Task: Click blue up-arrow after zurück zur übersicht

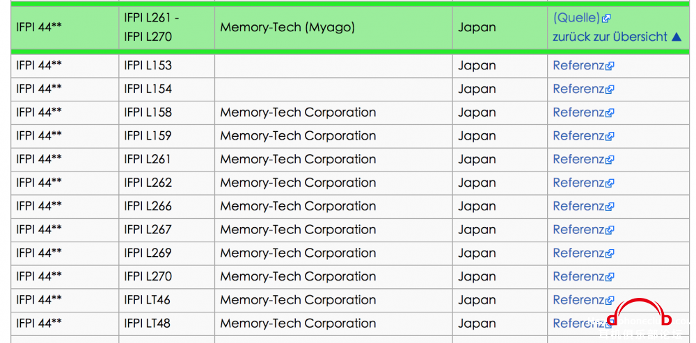Action: coord(677,37)
